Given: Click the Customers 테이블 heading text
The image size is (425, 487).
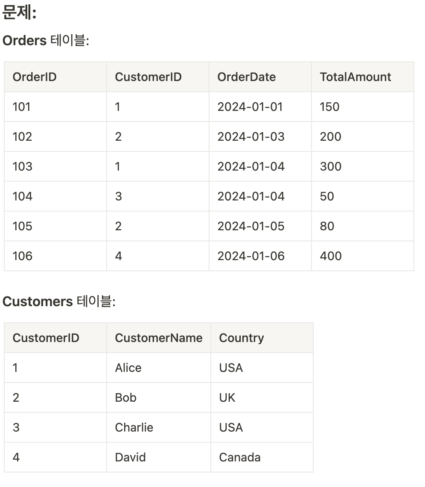Looking at the screenshot, I should point(59,301).
